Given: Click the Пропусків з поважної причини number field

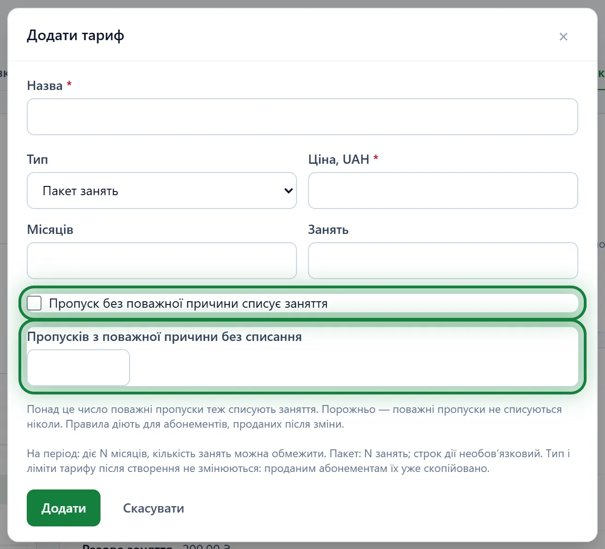Looking at the screenshot, I should [x=78, y=368].
